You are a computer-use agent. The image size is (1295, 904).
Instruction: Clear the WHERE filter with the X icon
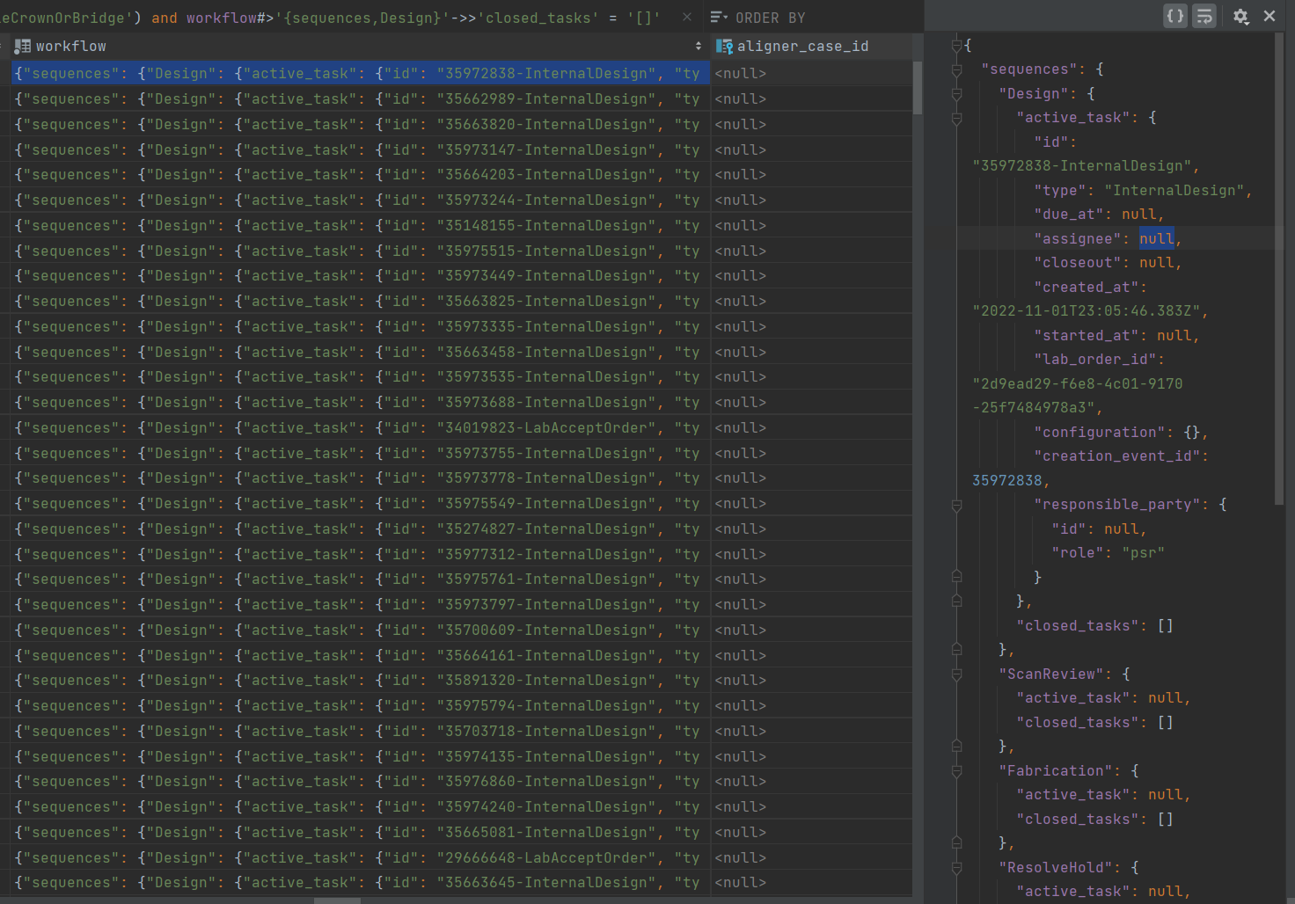[x=687, y=17]
